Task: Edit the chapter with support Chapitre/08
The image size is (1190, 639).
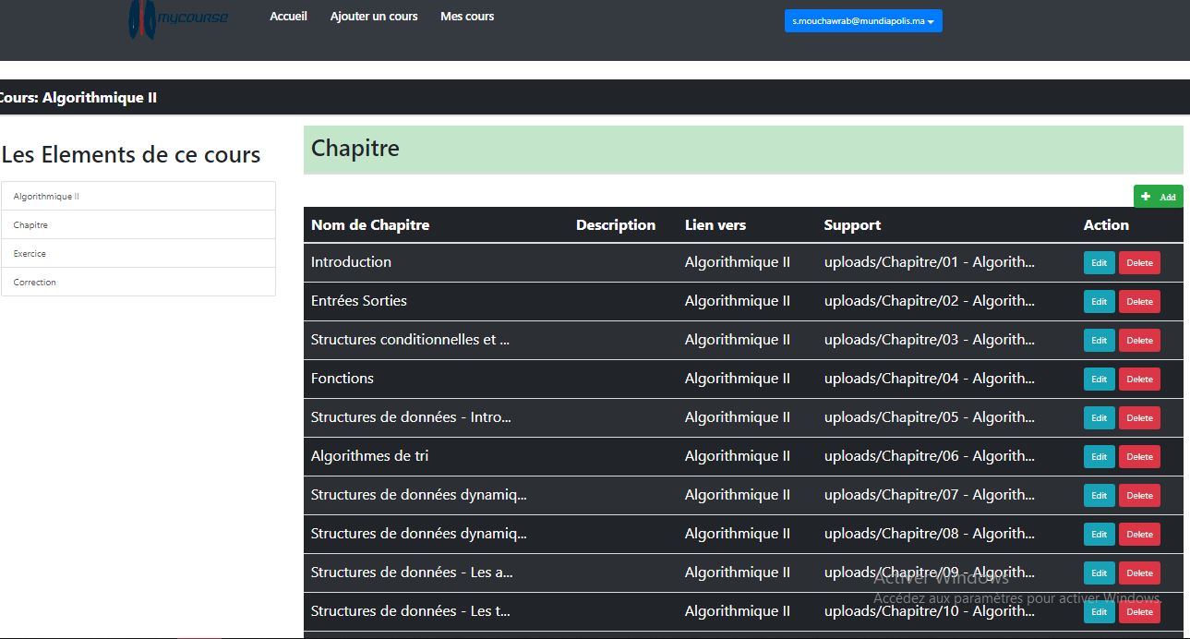Action: (1099, 535)
